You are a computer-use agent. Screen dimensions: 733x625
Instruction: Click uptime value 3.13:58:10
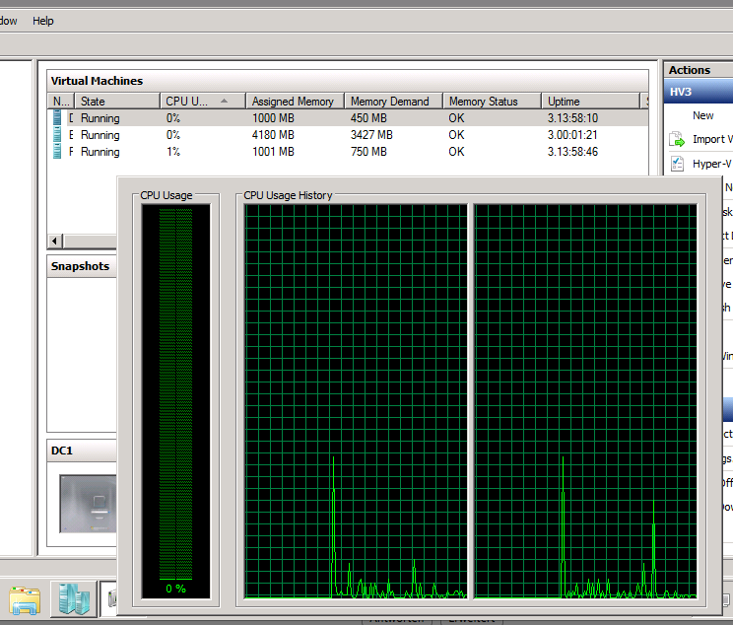572,118
